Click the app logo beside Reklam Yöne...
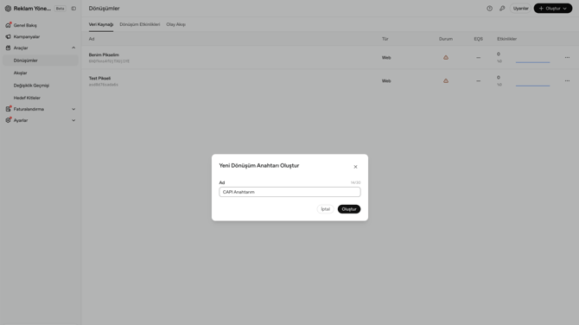This screenshot has height=325, width=579. pos(8,9)
